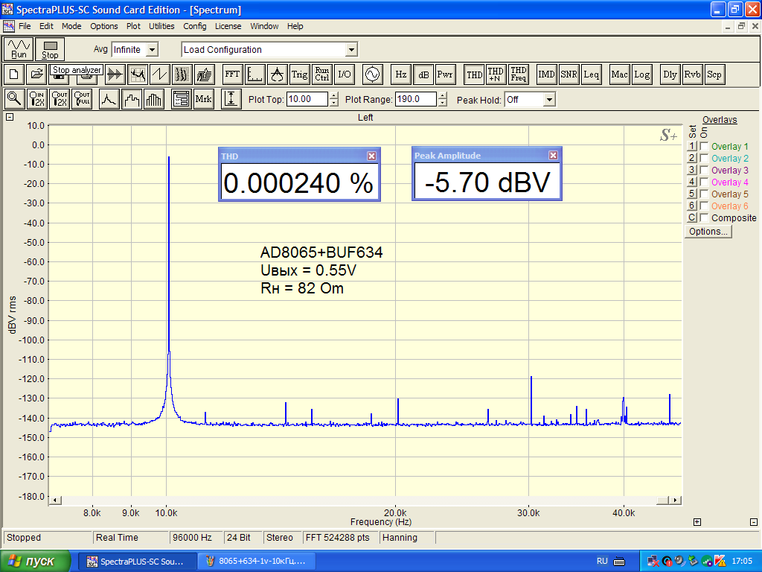The height and width of the screenshot is (572, 762).
Task: Click the SNR toolbar button
Action: (569, 74)
